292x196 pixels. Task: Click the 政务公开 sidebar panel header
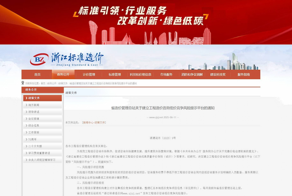click(x=43, y=90)
